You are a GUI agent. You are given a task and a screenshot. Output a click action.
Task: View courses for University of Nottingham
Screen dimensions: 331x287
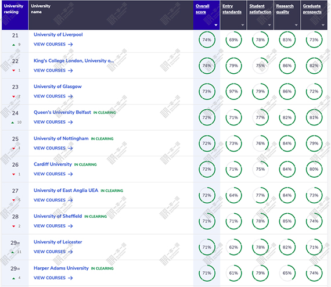tap(53, 148)
